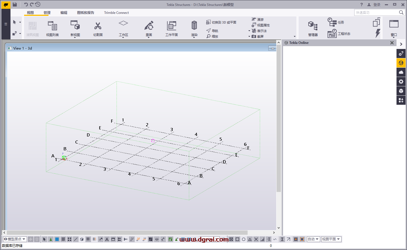This screenshot has height=250, width=407.
Task: Click the Screenshot (截屏) camera tool
Action: coord(258,36)
